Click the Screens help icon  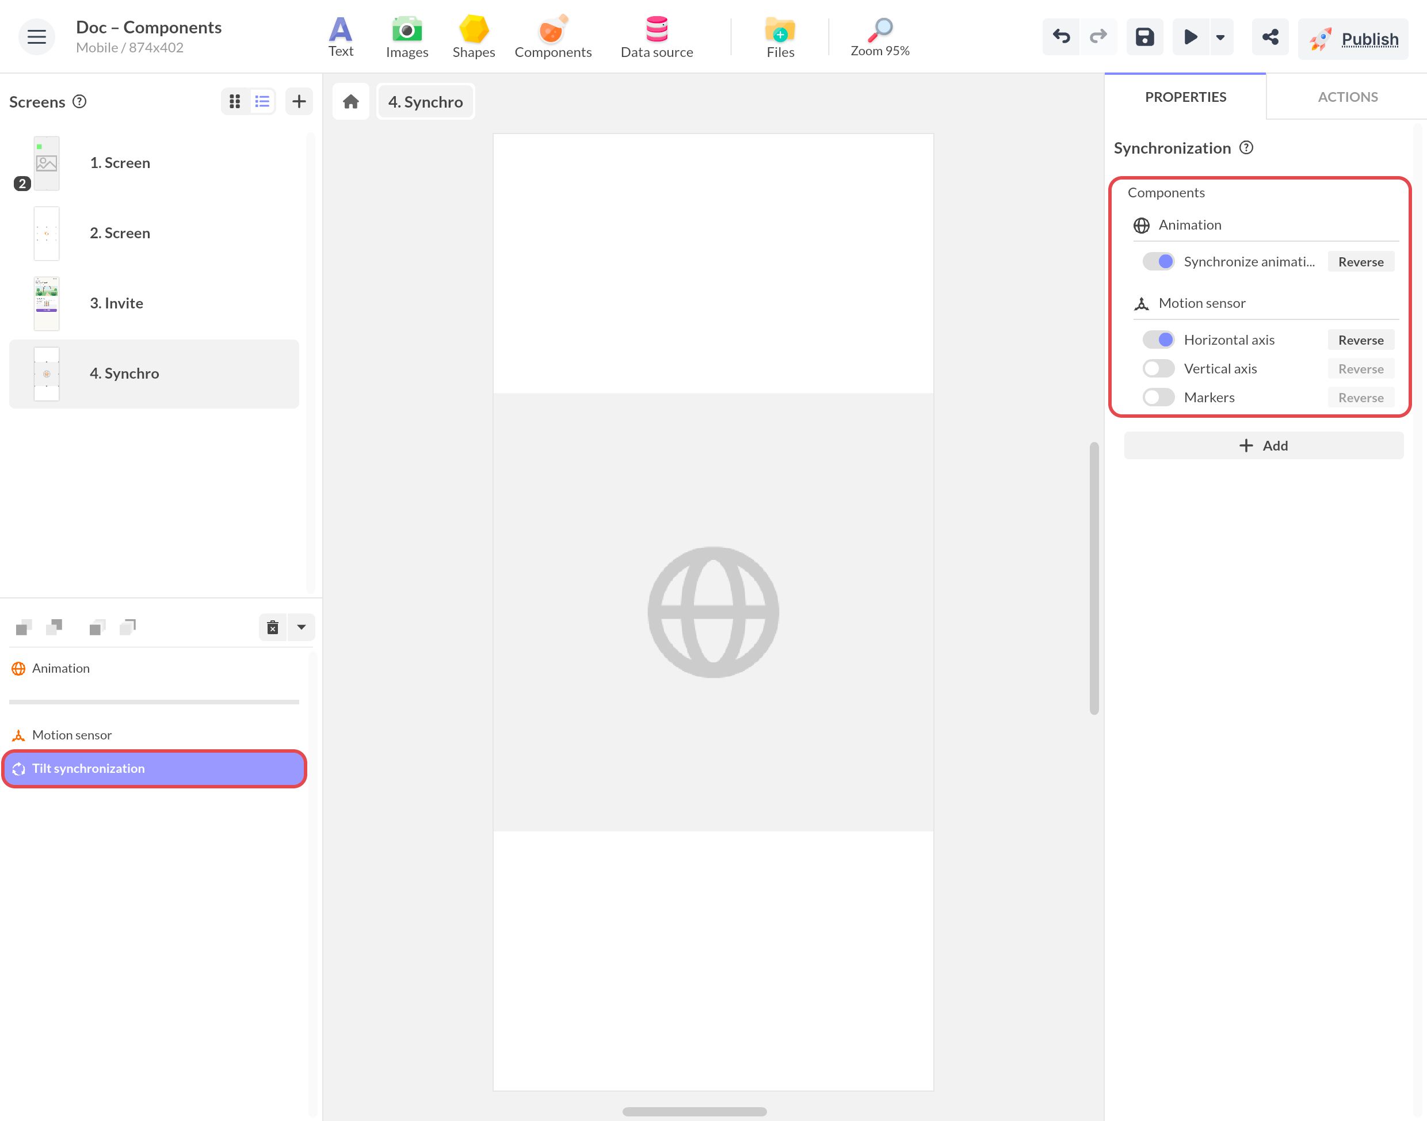point(79,102)
